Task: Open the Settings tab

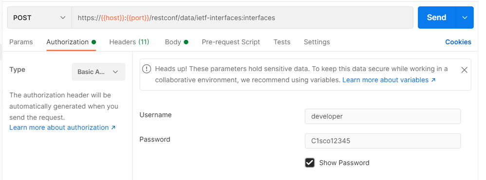Action: point(317,42)
